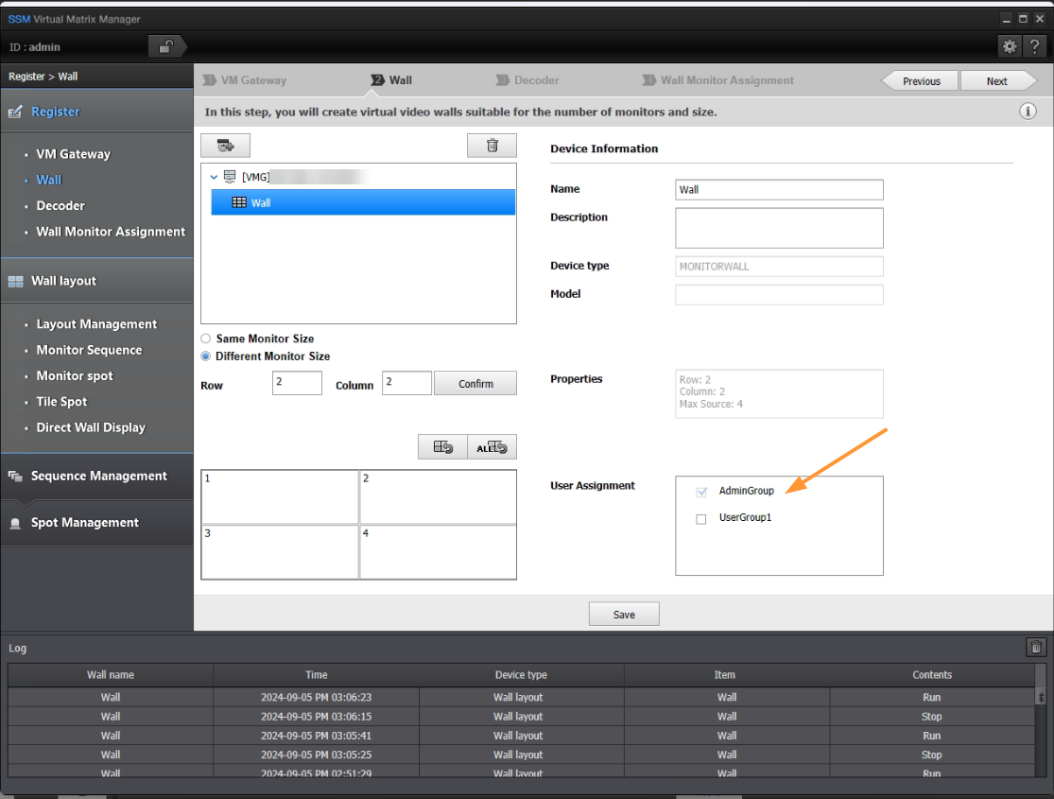Open Tile Spot in sidebar
This screenshot has height=799, width=1054.
click(x=61, y=402)
